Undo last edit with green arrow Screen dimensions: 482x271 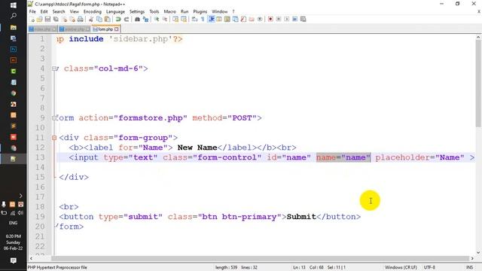(x=118, y=19)
